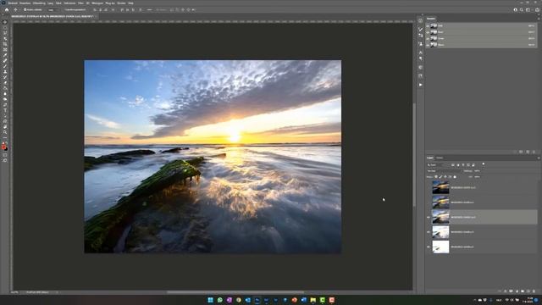Open the Bestand (File) menu

[13, 3]
